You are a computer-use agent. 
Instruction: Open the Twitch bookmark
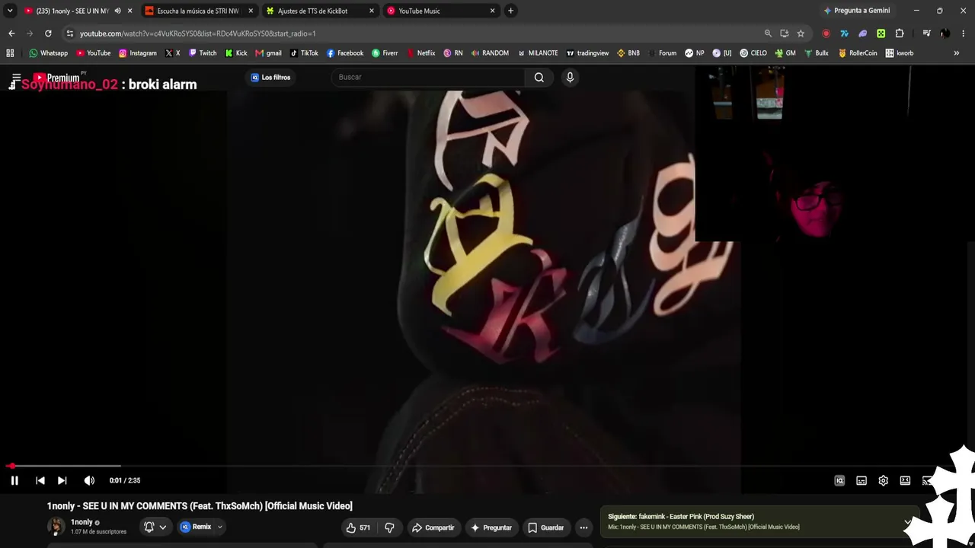tap(203, 53)
